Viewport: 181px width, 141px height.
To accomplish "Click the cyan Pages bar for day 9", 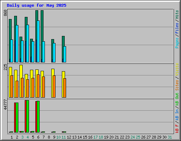I will pos(54,53).
